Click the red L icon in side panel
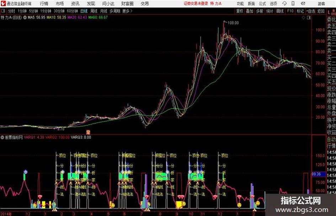 (329, 12)
